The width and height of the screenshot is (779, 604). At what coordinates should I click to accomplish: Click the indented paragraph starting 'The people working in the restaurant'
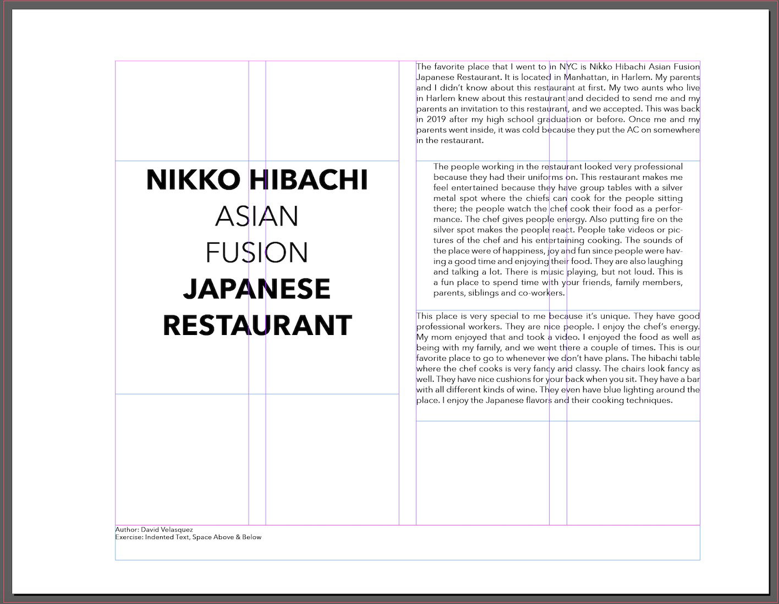point(558,229)
